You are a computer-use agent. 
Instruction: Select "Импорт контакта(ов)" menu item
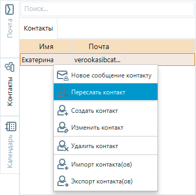[105, 164]
